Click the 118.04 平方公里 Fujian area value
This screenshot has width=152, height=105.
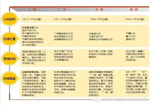coord(135,19)
